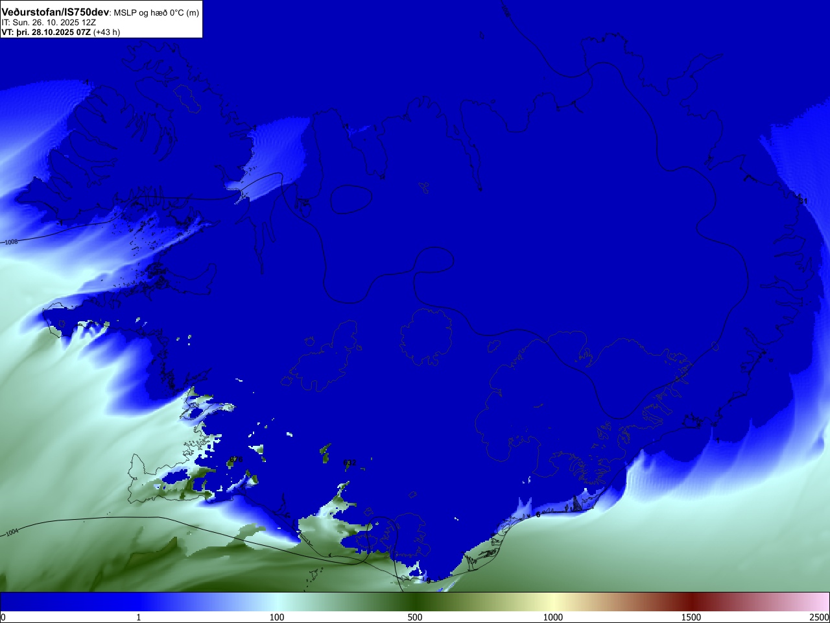Click the 'MSLP og hæð 0°C (m)' label

(x=156, y=13)
